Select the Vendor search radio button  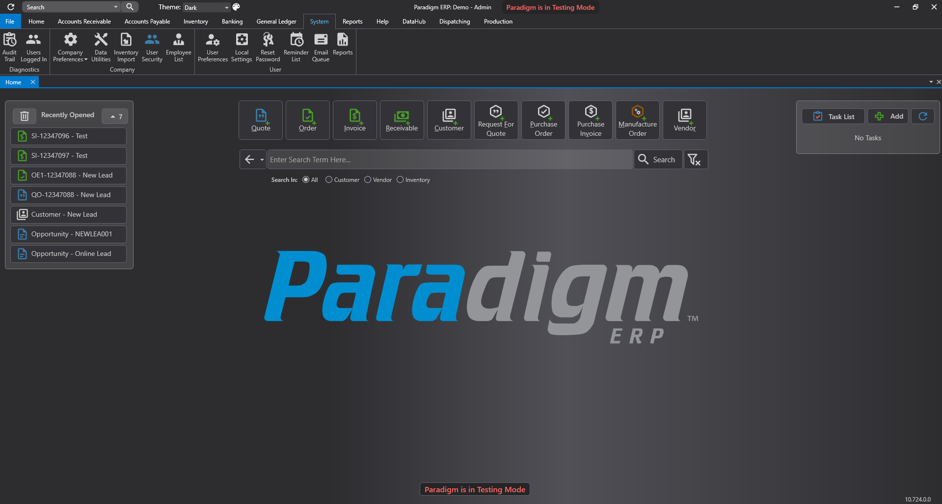tap(368, 180)
